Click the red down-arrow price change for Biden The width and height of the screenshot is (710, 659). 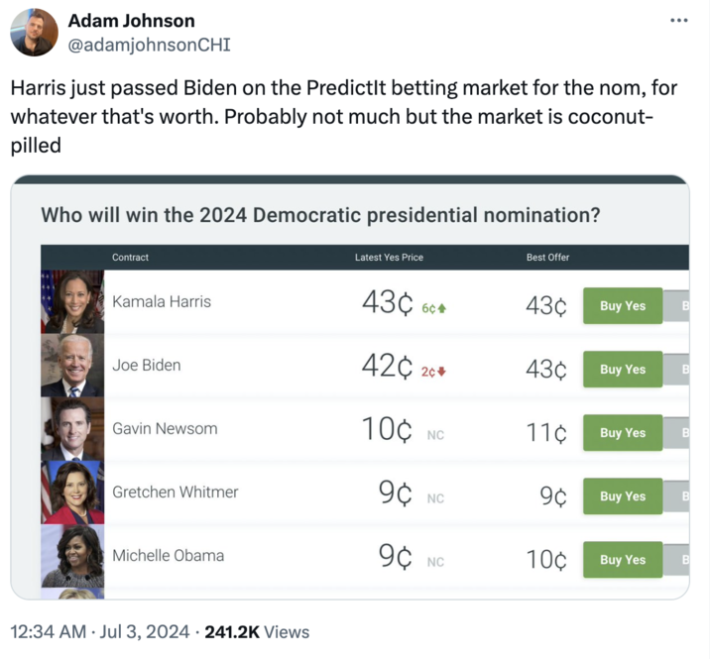click(434, 372)
